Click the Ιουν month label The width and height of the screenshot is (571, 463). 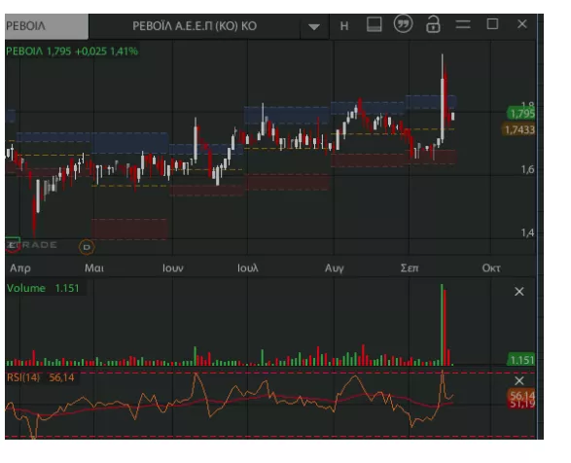(x=172, y=268)
